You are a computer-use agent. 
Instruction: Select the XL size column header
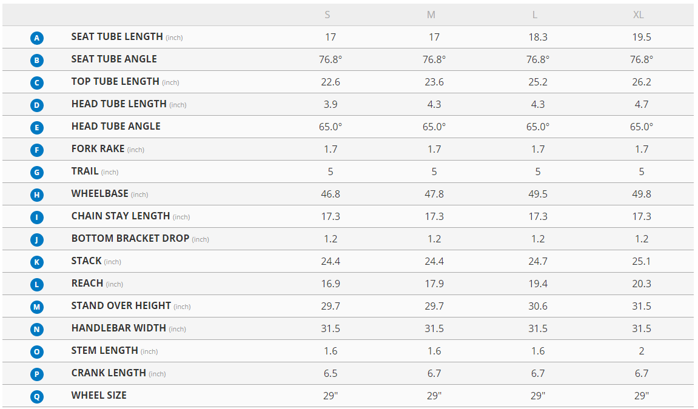639,15
